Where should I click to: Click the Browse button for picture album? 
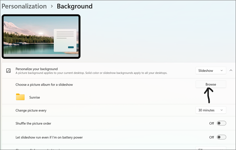coord(211,84)
